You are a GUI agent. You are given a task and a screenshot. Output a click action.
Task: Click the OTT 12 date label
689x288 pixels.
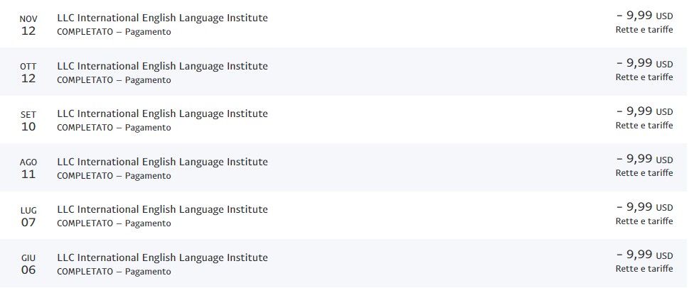28,72
